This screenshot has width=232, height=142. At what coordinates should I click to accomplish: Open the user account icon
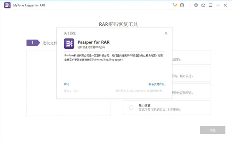point(182,5)
